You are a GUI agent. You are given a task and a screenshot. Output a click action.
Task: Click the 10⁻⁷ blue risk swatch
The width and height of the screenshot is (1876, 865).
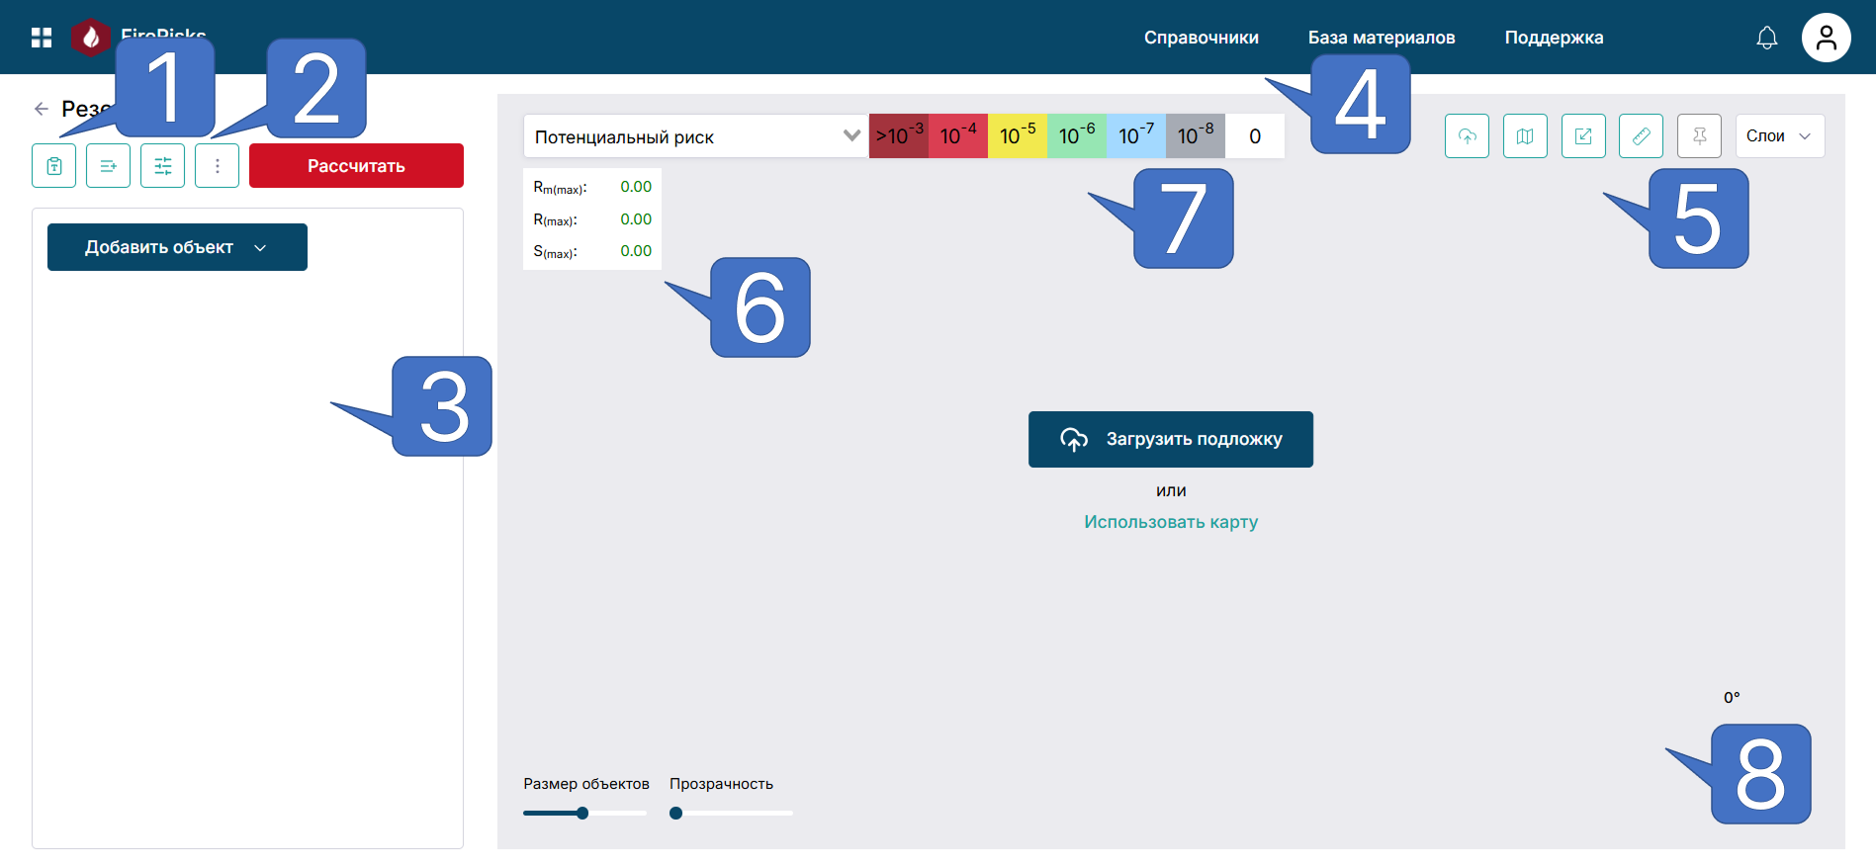tap(1136, 136)
